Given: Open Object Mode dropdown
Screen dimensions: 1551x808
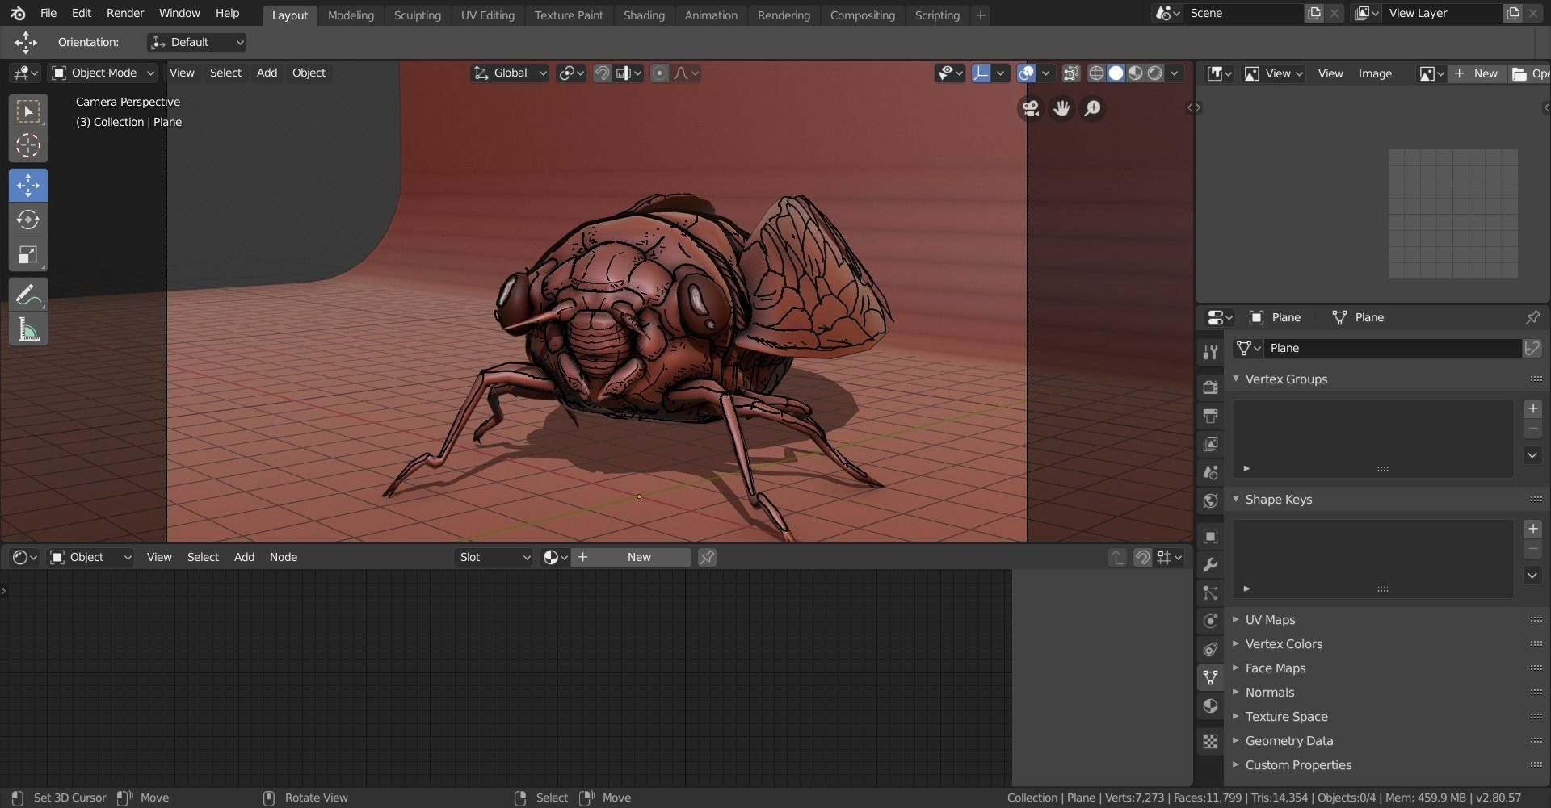Looking at the screenshot, I should pos(102,73).
